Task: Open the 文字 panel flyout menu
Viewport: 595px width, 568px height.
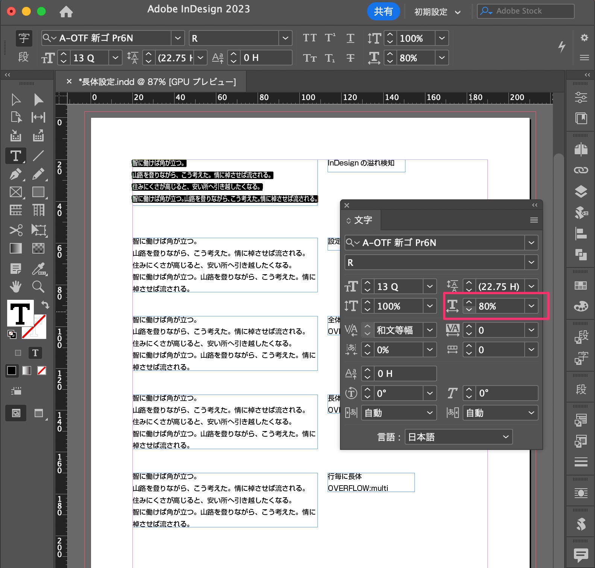Action: tap(534, 220)
